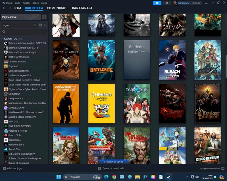
Task: Open the volume control in system tray
Action: point(197,177)
